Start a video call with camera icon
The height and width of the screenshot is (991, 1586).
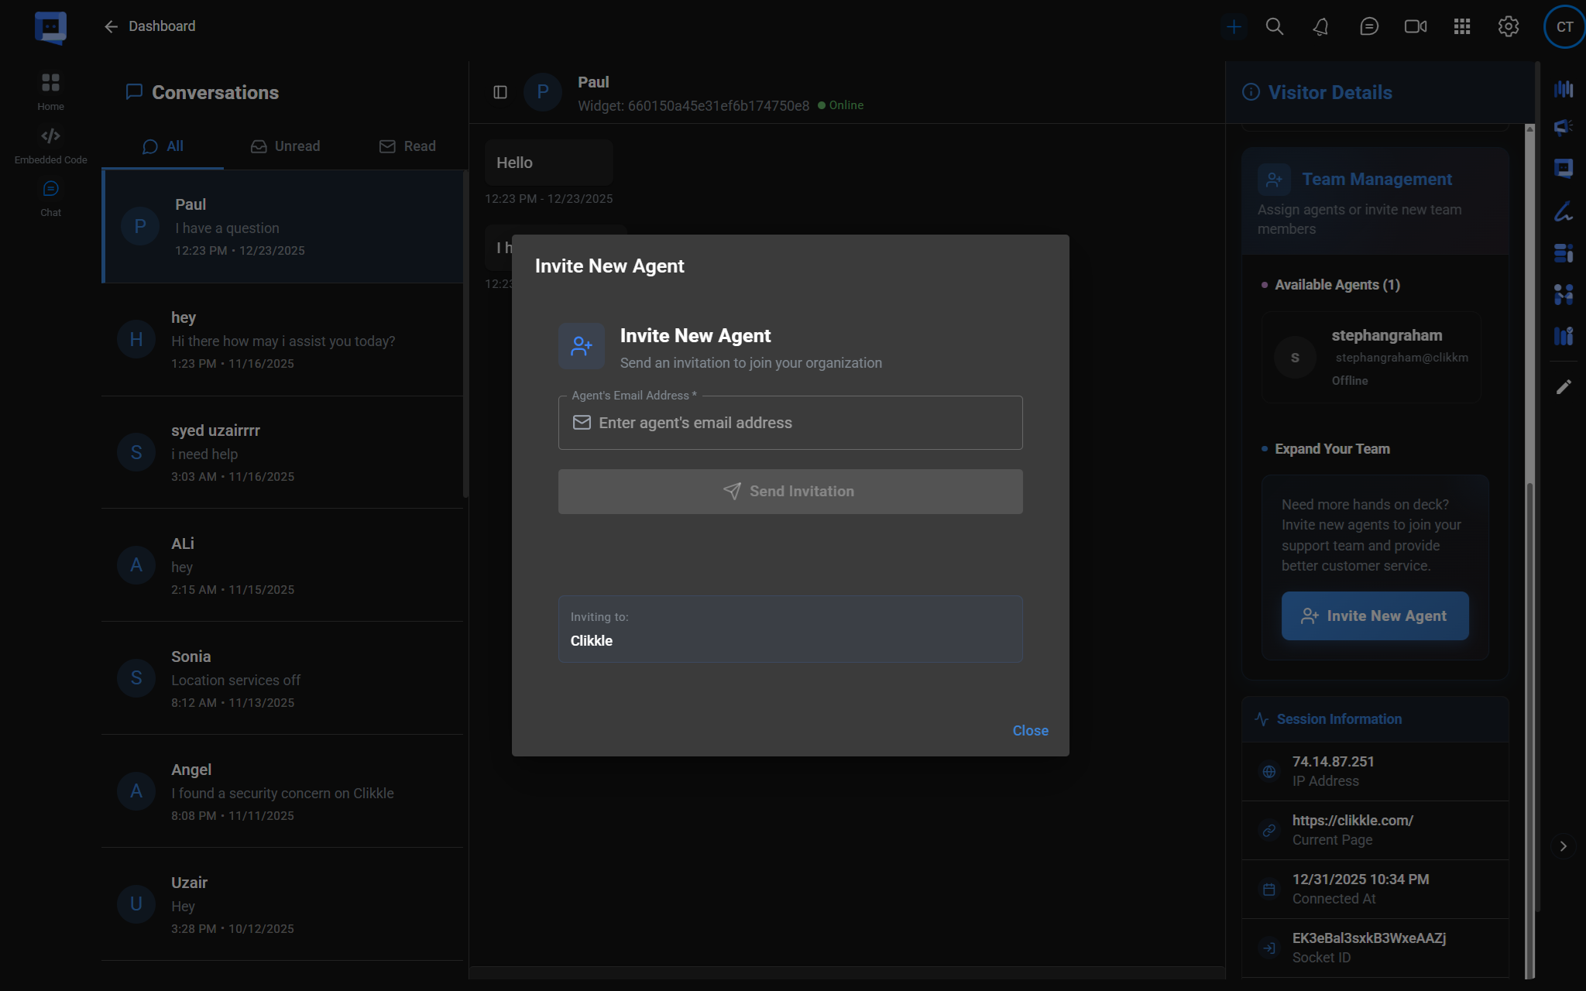pos(1415,27)
